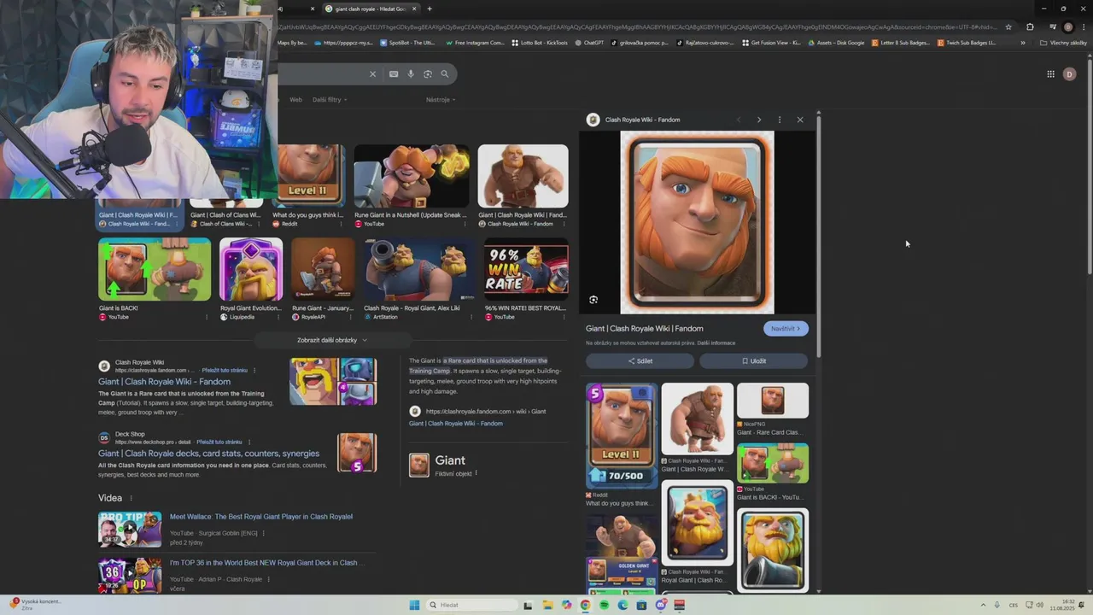Clear the search box with the X icon

click(372, 74)
